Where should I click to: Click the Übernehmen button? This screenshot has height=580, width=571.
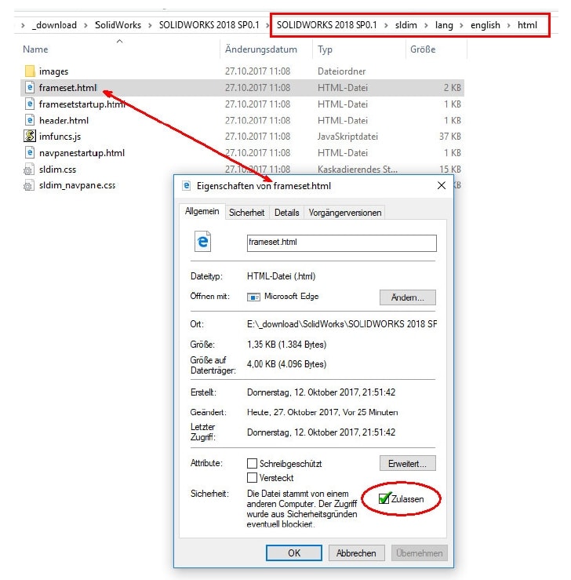420,553
